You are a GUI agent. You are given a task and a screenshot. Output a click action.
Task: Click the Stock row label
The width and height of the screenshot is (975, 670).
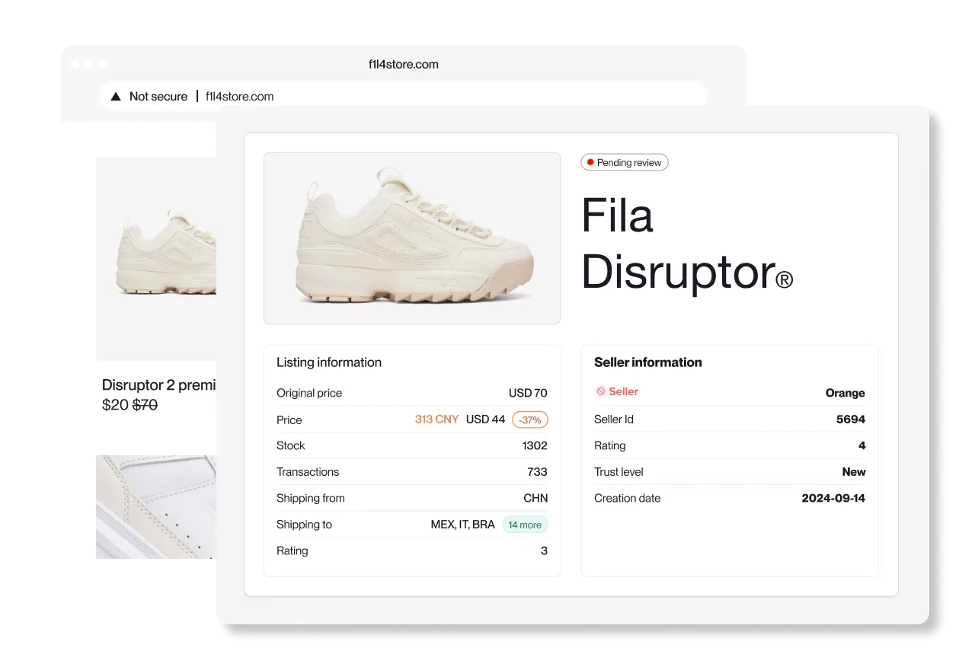click(x=291, y=445)
